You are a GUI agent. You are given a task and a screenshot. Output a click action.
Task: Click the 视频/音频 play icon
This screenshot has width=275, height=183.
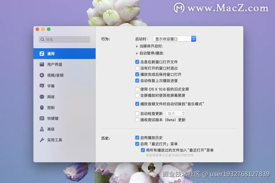tap(42, 75)
